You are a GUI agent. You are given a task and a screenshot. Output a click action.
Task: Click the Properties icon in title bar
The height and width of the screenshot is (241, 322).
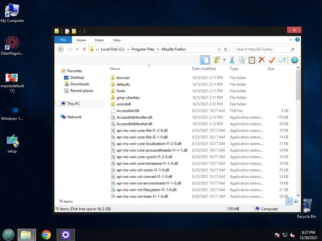pos(67,31)
